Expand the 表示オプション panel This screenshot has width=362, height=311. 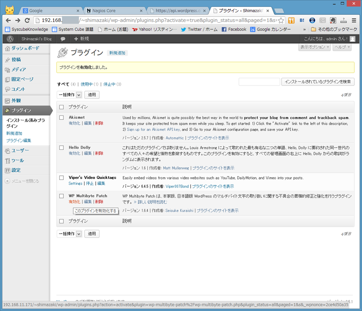click(314, 47)
